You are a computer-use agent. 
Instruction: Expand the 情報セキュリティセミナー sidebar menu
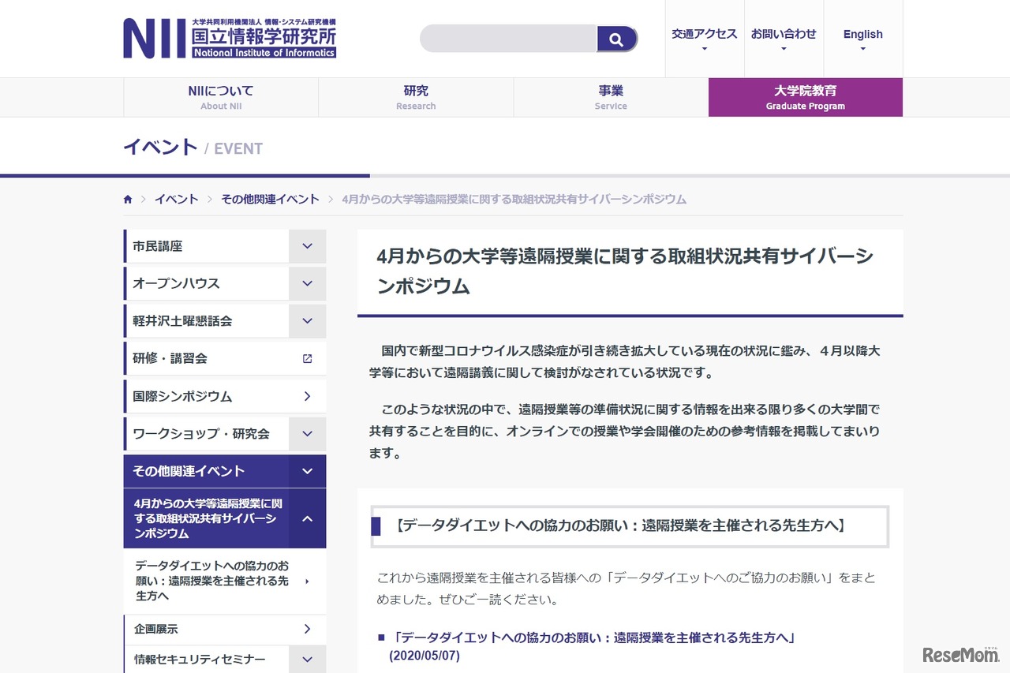307,659
